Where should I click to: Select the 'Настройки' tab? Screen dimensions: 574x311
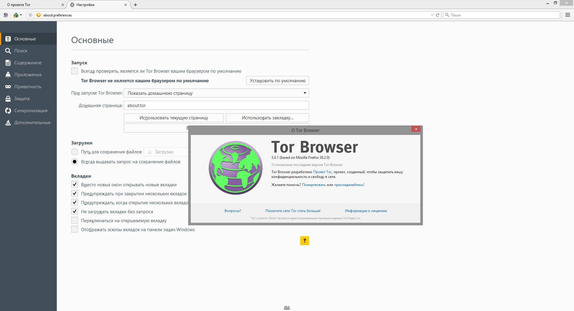pos(99,5)
